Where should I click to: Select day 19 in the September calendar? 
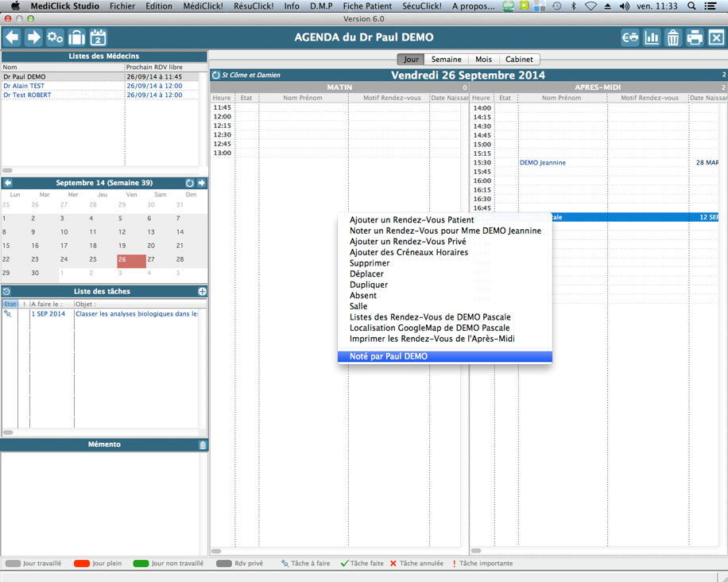tap(122, 246)
